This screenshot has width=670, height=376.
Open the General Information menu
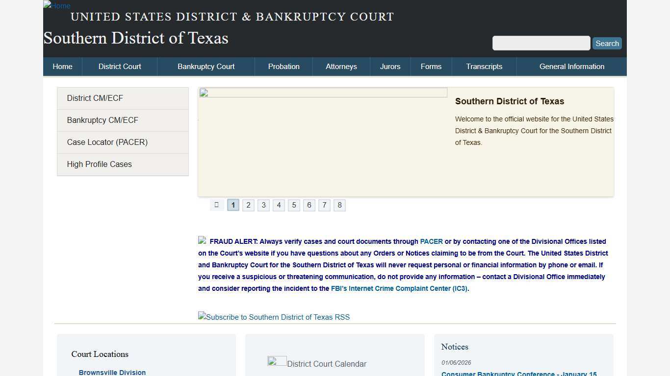pos(572,67)
